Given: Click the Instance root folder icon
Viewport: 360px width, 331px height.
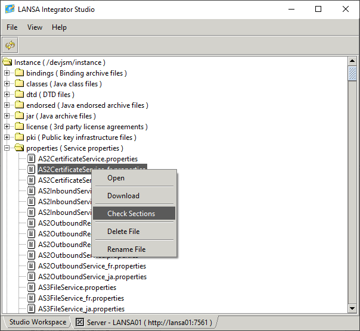Looking at the screenshot, I should click(x=7, y=63).
